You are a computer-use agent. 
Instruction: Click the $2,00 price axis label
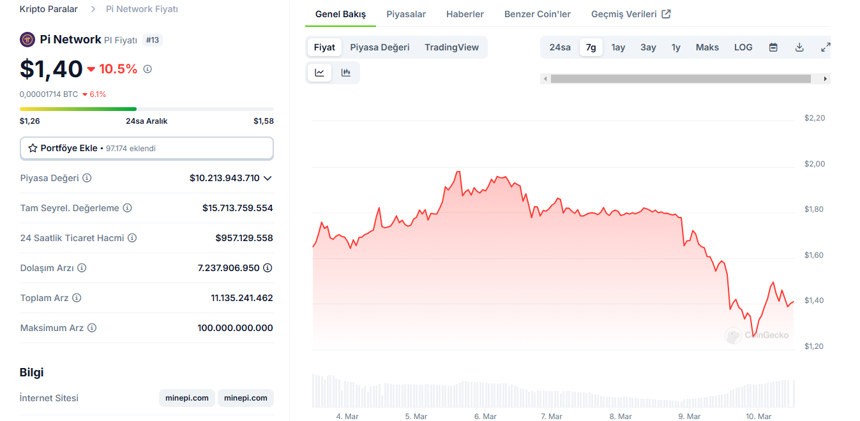pyautogui.click(x=815, y=164)
